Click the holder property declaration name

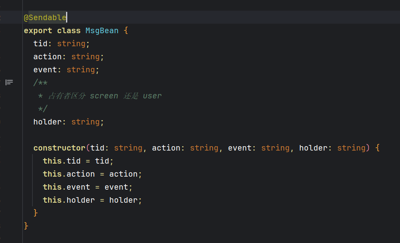[x=47, y=122]
